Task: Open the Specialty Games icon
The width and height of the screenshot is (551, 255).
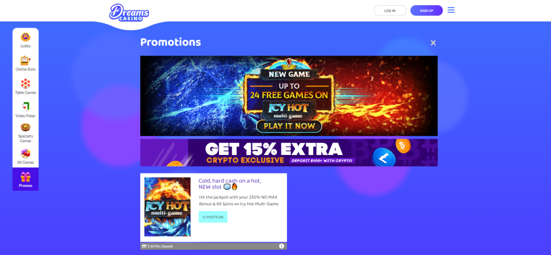Action: [x=25, y=127]
